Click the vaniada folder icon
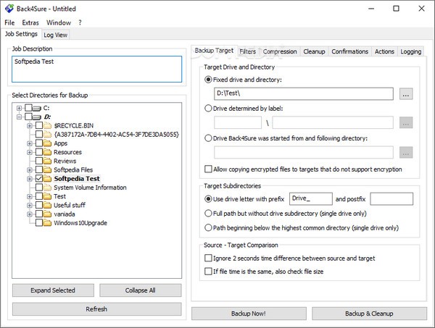 point(48,214)
